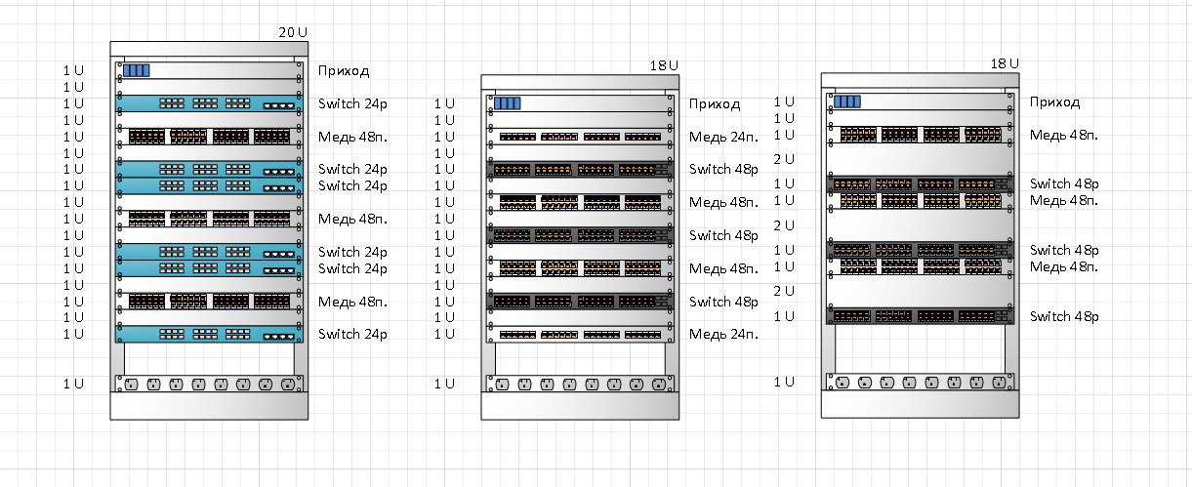The width and height of the screenshot is (1192, 487).
Task: Select the Приход device in the right rack
Action: click(x=919, y=101)
